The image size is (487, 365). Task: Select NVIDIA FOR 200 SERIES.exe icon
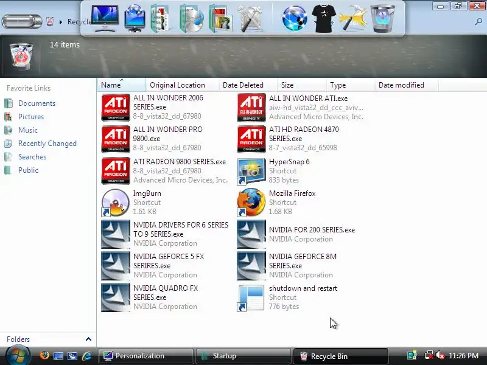coord(251,234)
